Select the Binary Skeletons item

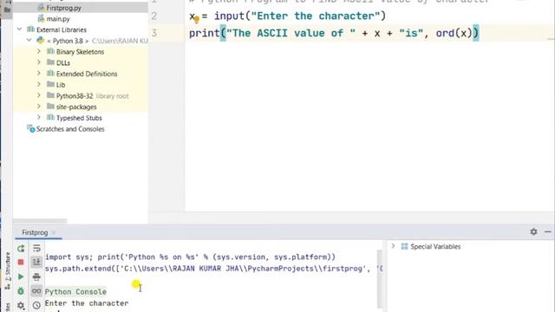click(80, 52)
